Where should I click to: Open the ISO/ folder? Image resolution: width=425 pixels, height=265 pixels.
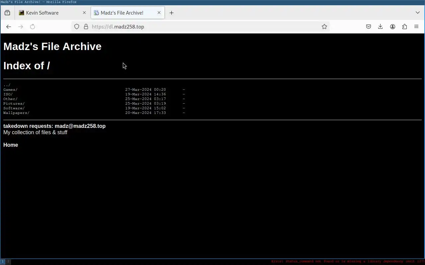[x=8, y=94]
